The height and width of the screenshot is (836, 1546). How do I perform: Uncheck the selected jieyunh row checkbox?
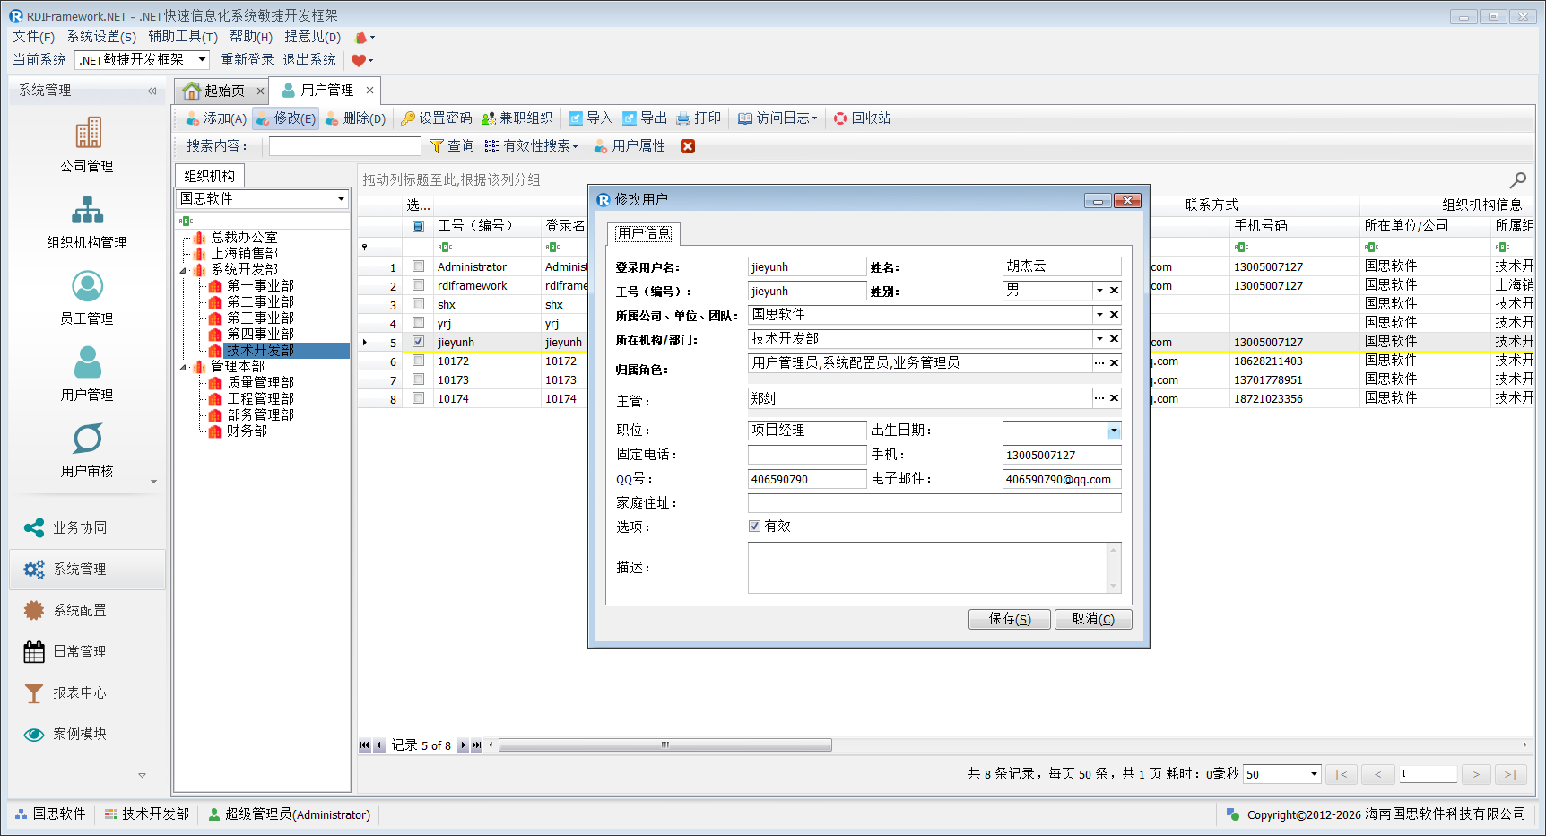pyautogui.click(x=418, y=342)
